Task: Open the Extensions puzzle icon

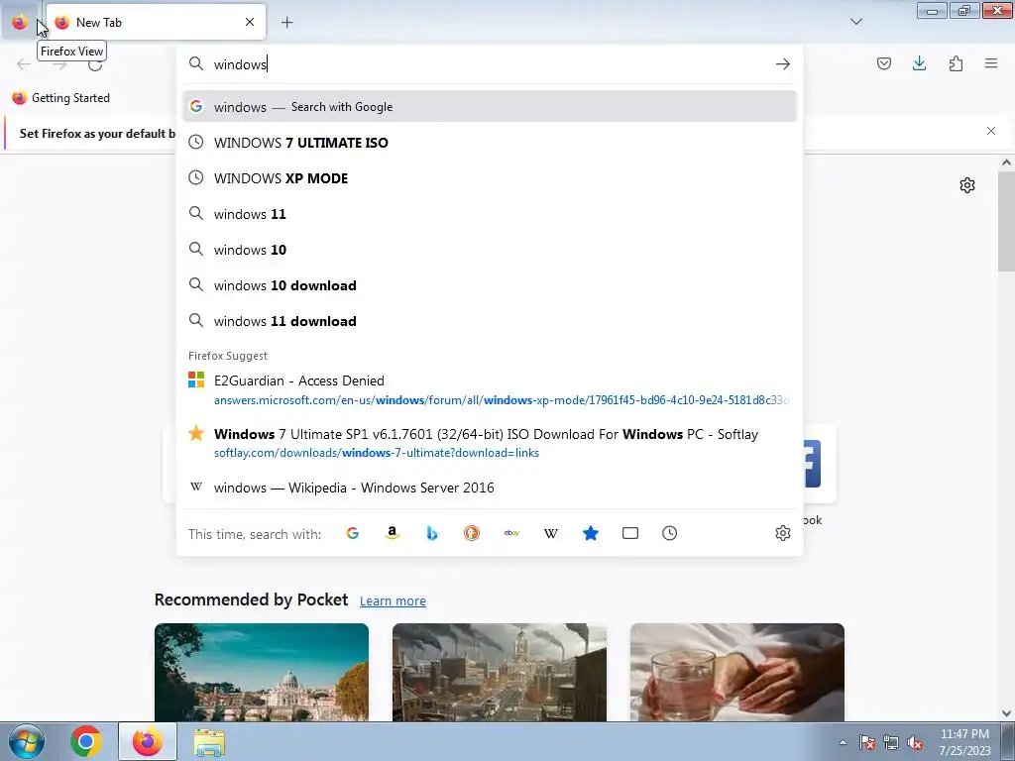Action: (x=956, y=63)
